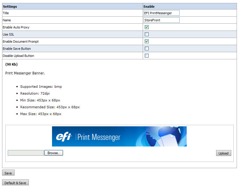The width and height of the screenshot is (239, 188).
Task: Check the Use SSL checkbox
Action: [147, 34]
